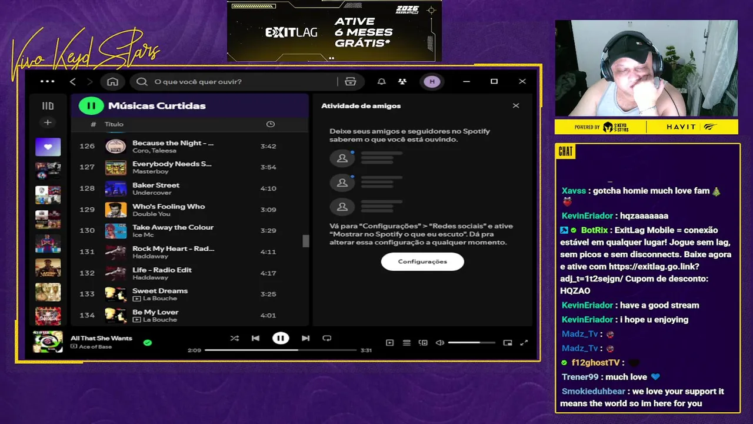This screenshot has width=753, height=424.
Task: Click chat username 'Smokieduhbear'
Action: click(x=594, y=392)
